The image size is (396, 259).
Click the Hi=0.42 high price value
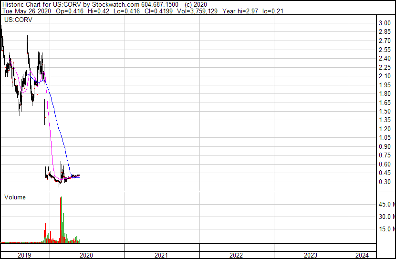pyautogui.click(x=98, y=11)
